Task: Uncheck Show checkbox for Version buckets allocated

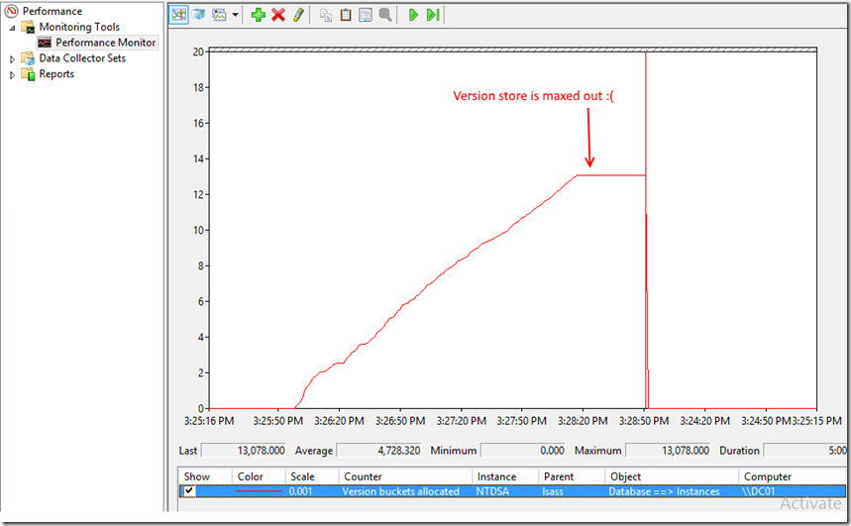Action: (189, 490)
